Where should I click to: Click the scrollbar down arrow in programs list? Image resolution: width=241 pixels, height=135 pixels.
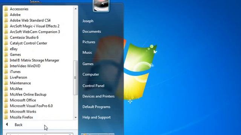[x=75, y=117]
